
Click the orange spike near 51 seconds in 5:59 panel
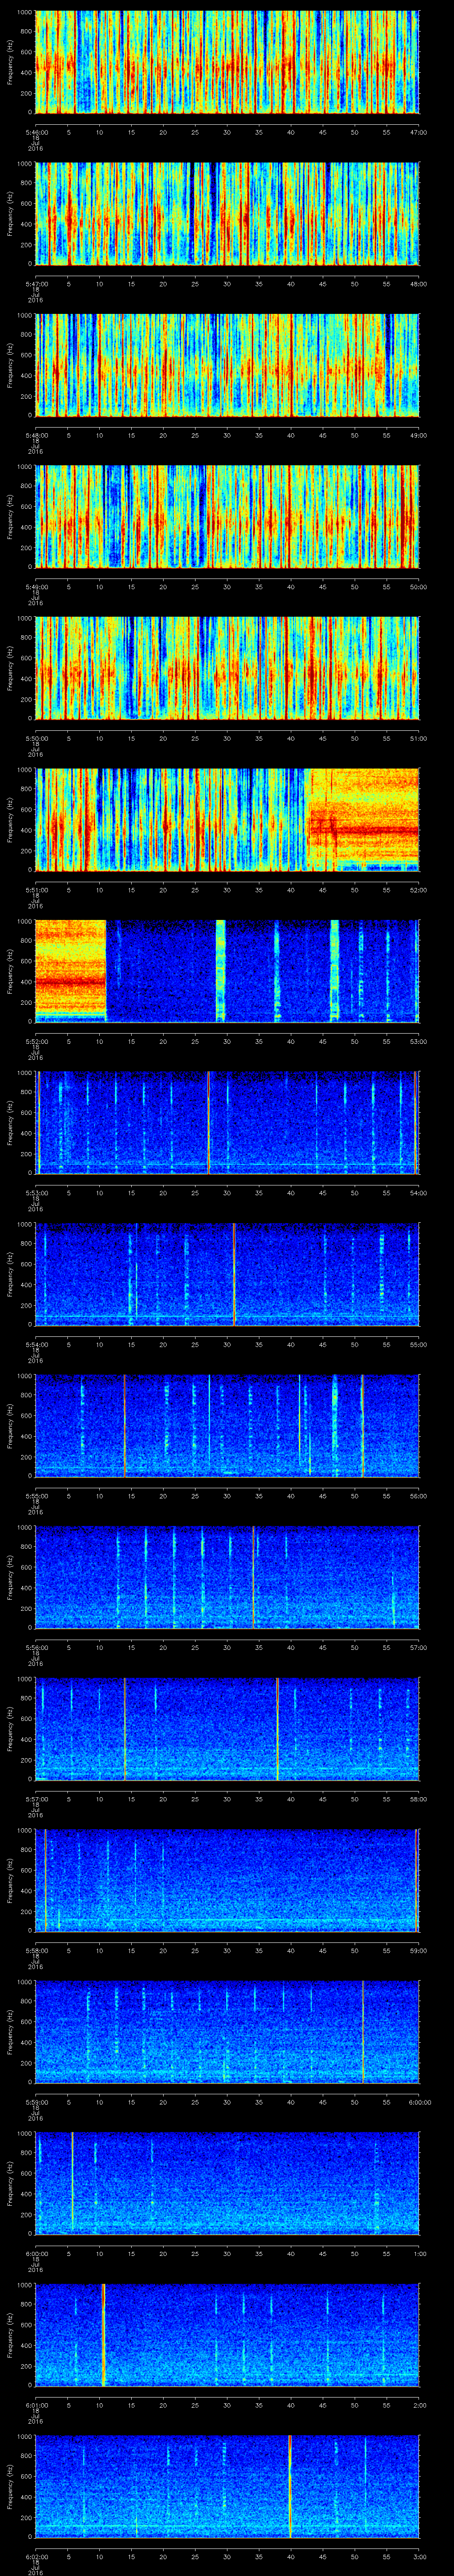(363, 2032)
